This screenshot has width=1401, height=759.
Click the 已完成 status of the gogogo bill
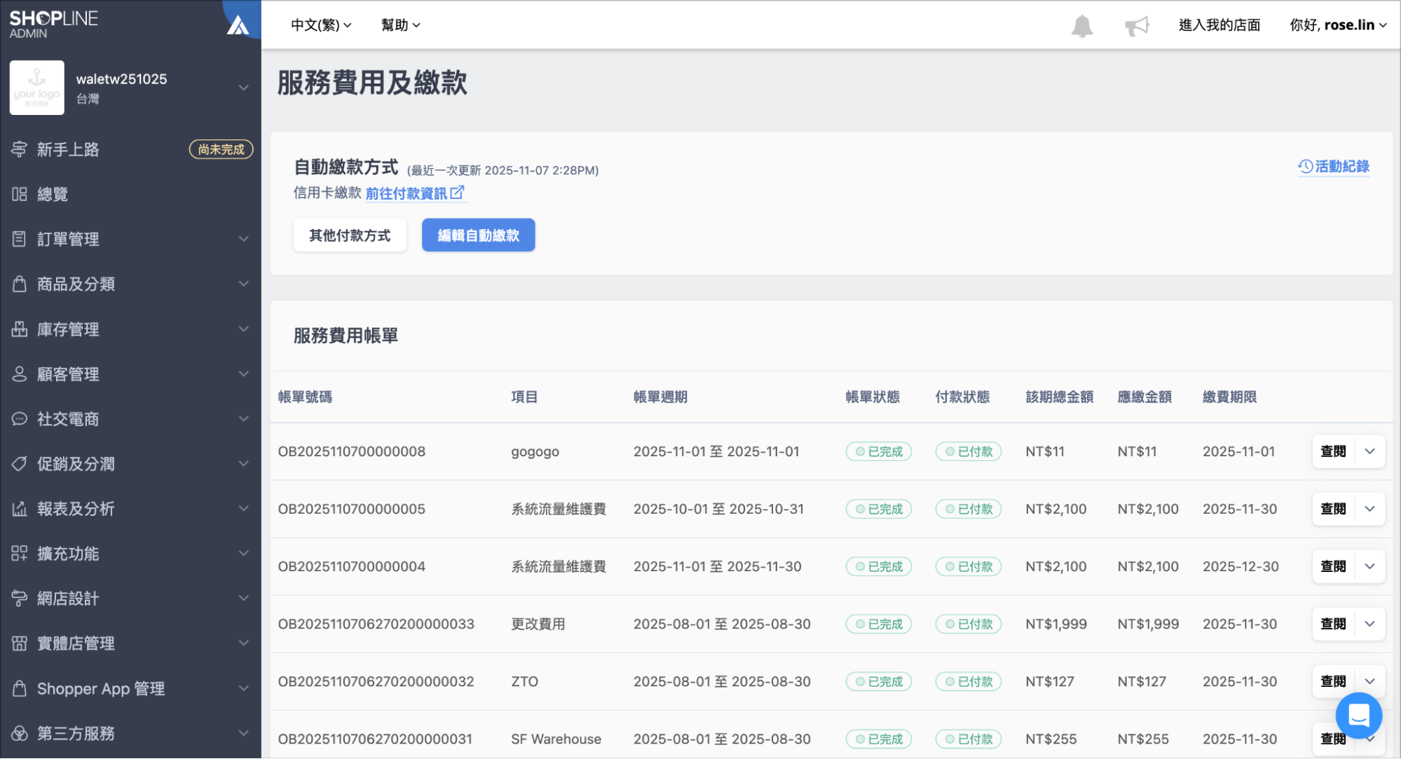pos(879,451)
